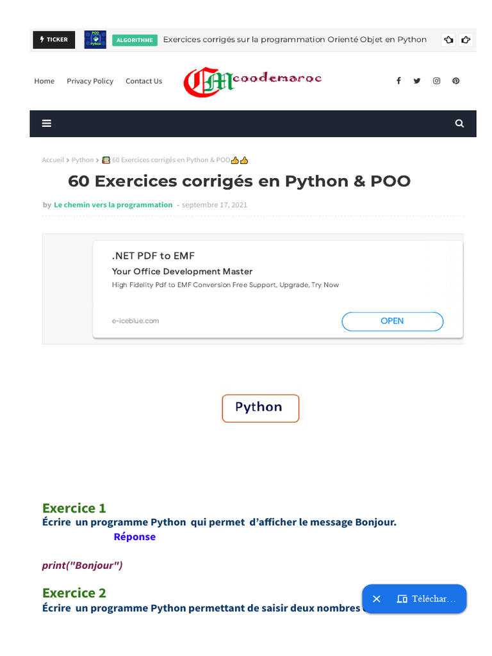Click the search magnifier icon
492x656 pixels.
pyautogui.click(x=459, y=124)
